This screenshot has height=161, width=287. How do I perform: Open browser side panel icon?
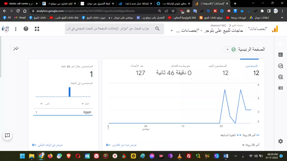pyautogui.click(x=269, y=11)
